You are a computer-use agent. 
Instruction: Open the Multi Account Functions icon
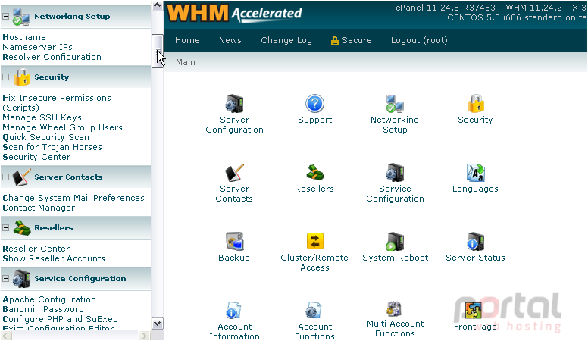point(394,309)
